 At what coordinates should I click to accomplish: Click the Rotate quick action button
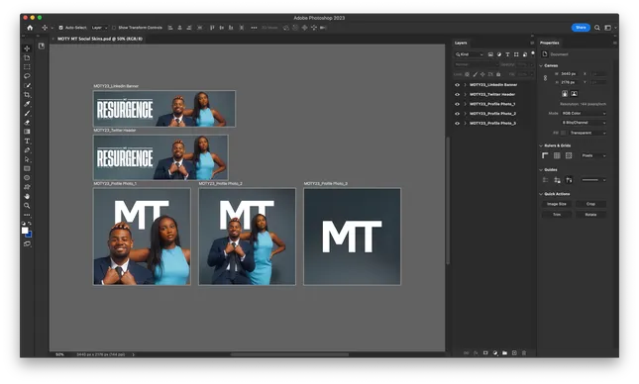(x=590, y=215)
